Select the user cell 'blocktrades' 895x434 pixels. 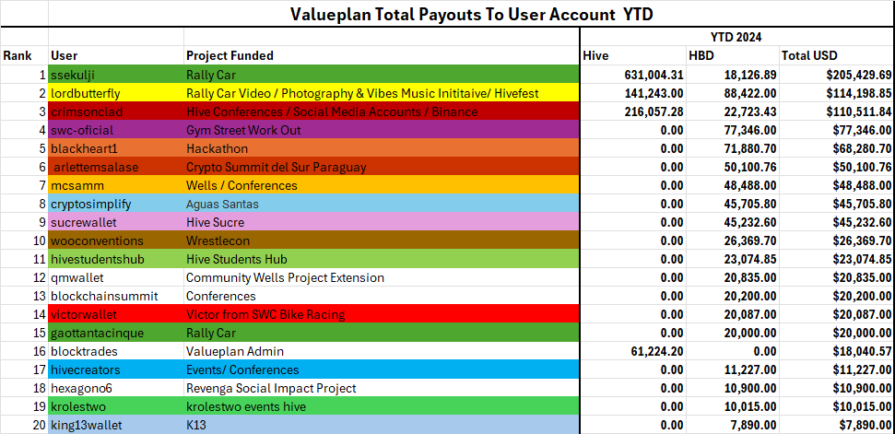click(116, 352)
